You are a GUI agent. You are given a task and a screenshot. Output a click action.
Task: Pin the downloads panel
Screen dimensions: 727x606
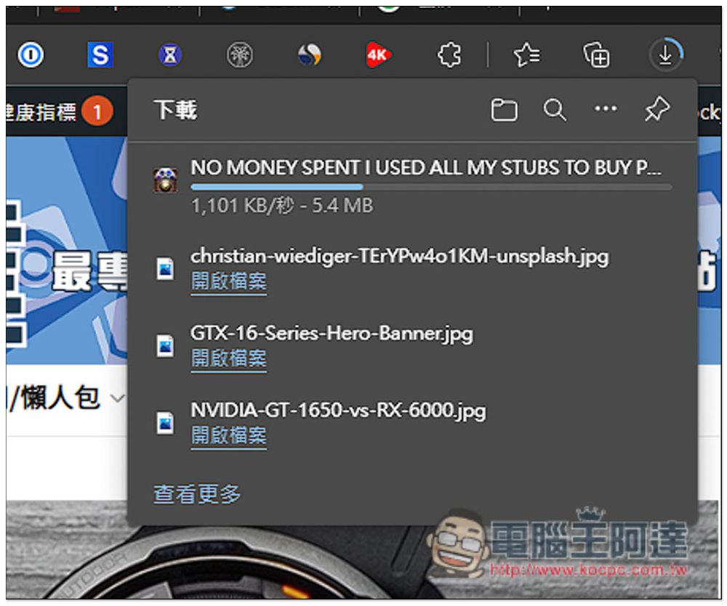(656, 110)
